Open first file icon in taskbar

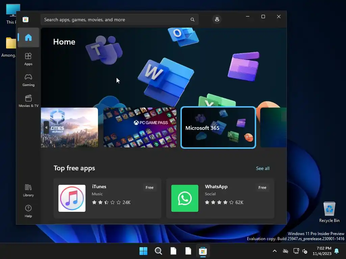click(173, 251)
